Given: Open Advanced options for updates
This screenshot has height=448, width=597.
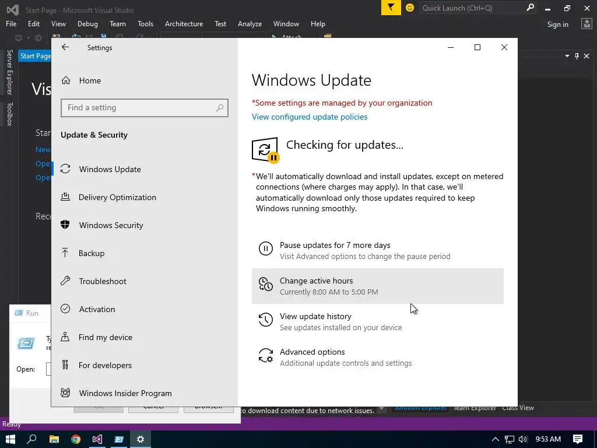Looking at the screenshot, I should tap(377, 358).
